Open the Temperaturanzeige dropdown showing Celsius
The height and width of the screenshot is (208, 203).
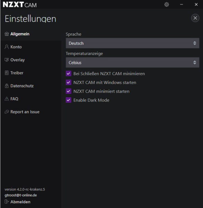(133, 62)
